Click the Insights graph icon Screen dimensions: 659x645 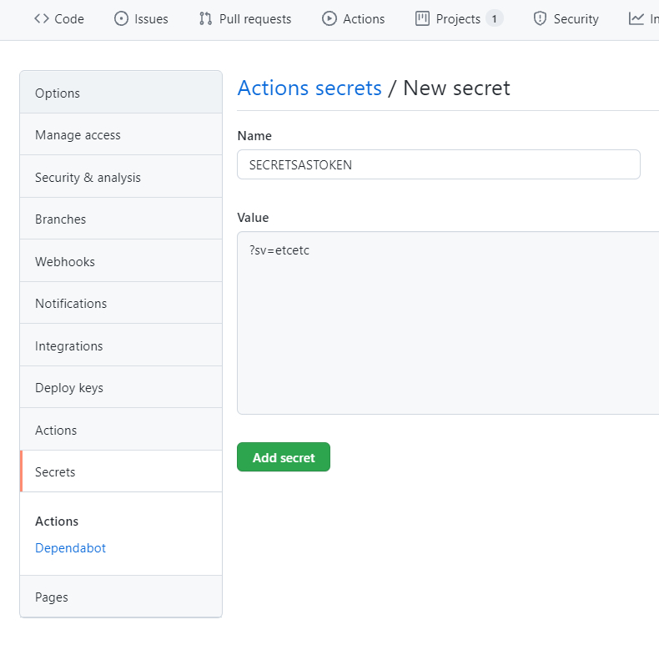pyautogui.click(x=636, y=18)
